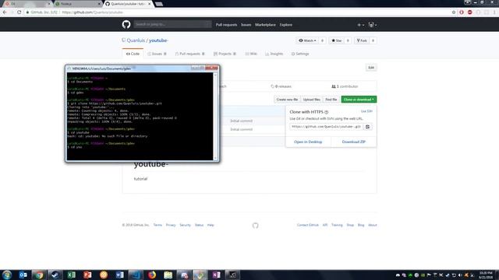View the 1 contributor link
The image size is (499, 280).
click(345, 86)
